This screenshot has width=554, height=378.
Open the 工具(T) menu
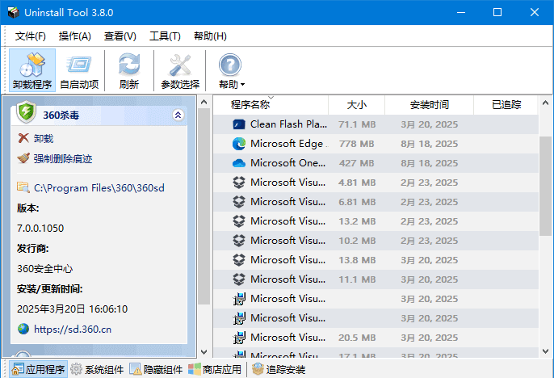point(165,36)
